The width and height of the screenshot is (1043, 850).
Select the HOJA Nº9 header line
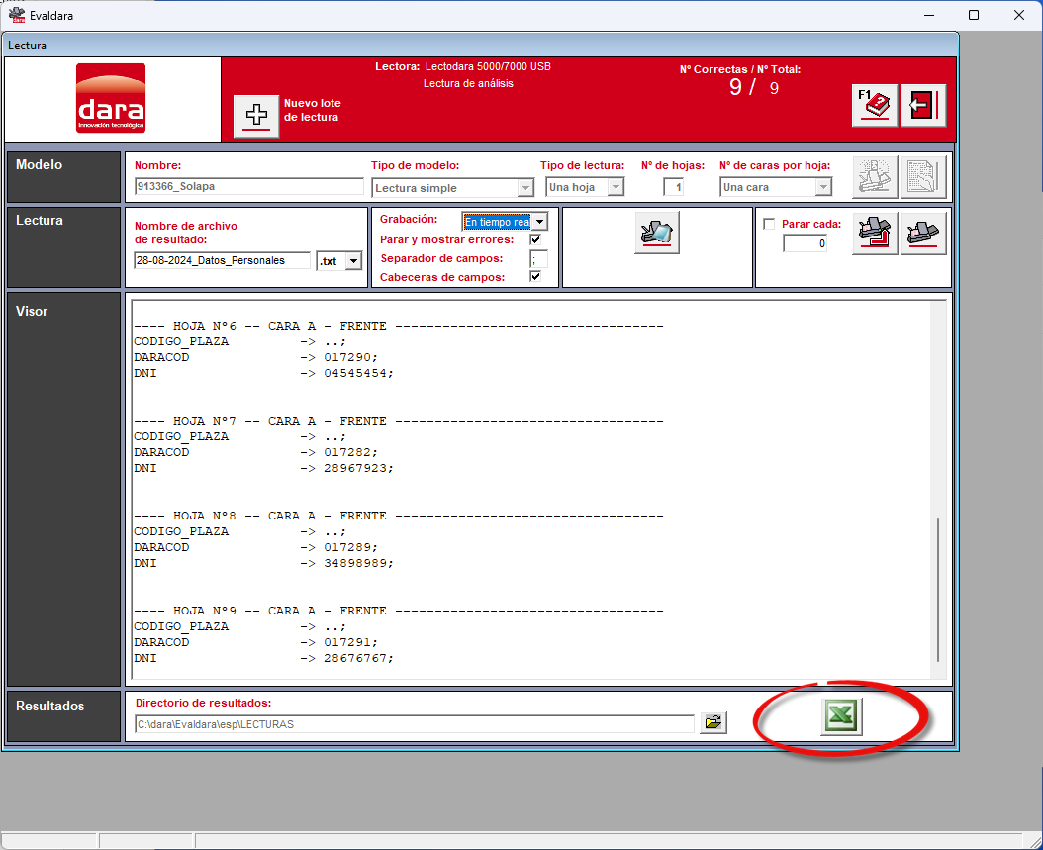[x=399, y=611]
